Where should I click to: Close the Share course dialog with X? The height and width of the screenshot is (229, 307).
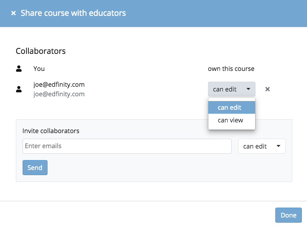pos(13,13)
